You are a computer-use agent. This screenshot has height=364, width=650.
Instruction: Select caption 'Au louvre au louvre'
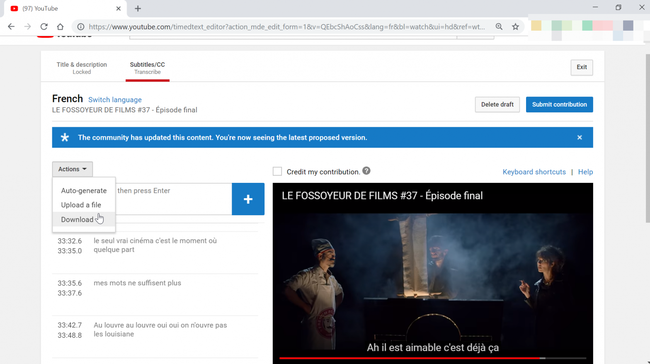(160, 330)
